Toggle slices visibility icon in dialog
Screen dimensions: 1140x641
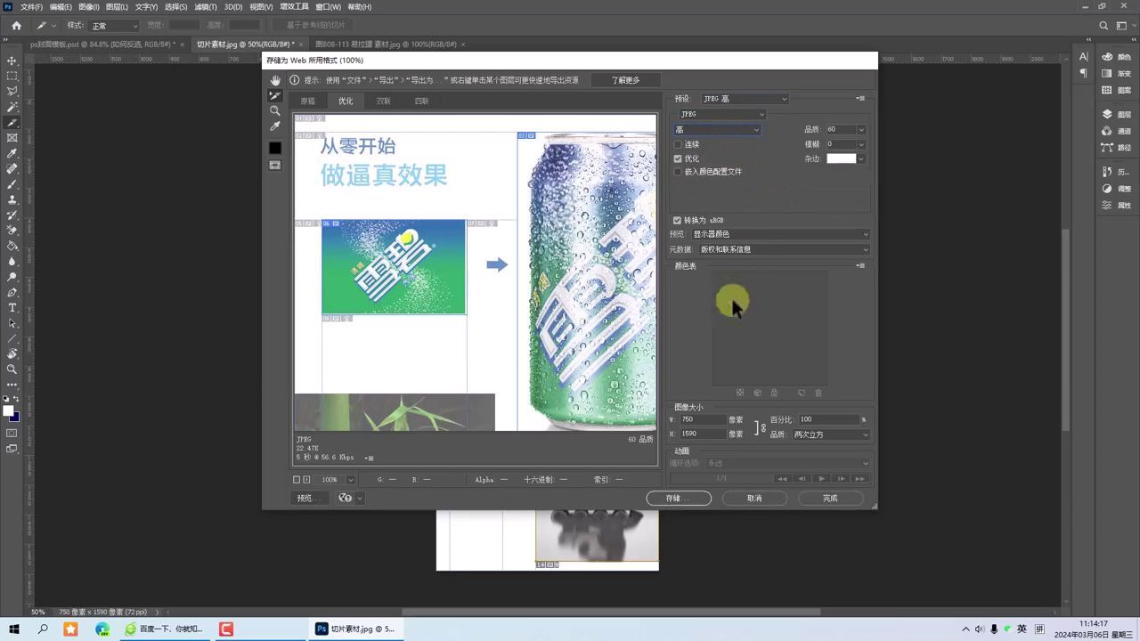(x=275, y=166)
